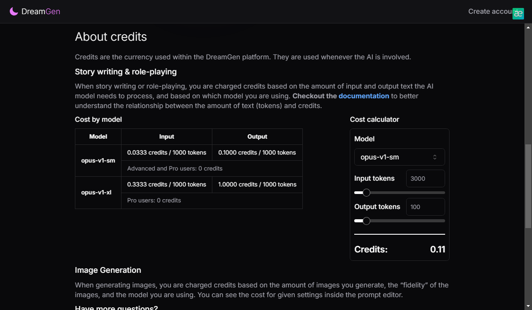Select the opus-v1-sm row label in table
Viewport: 532px width, 310px height.
pos(98,161)
